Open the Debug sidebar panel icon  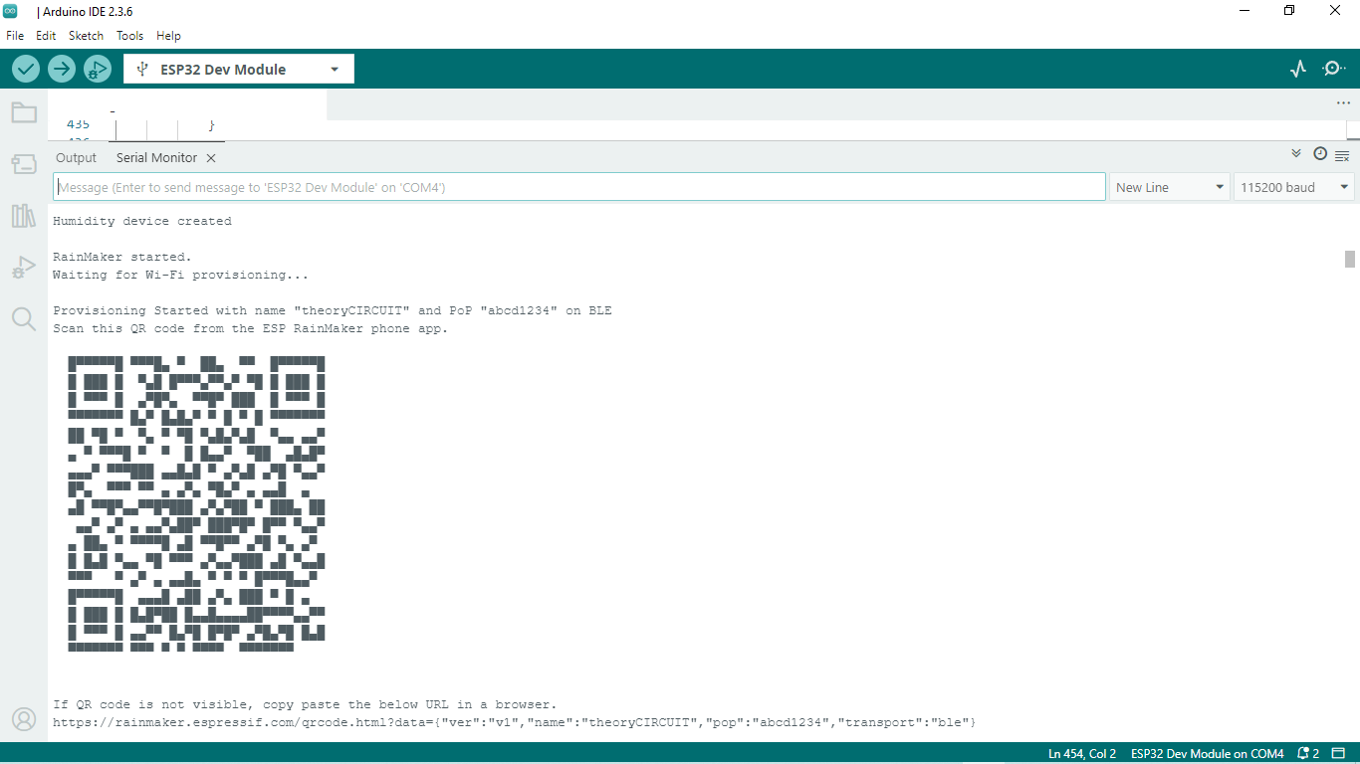(x=24, y=268)
